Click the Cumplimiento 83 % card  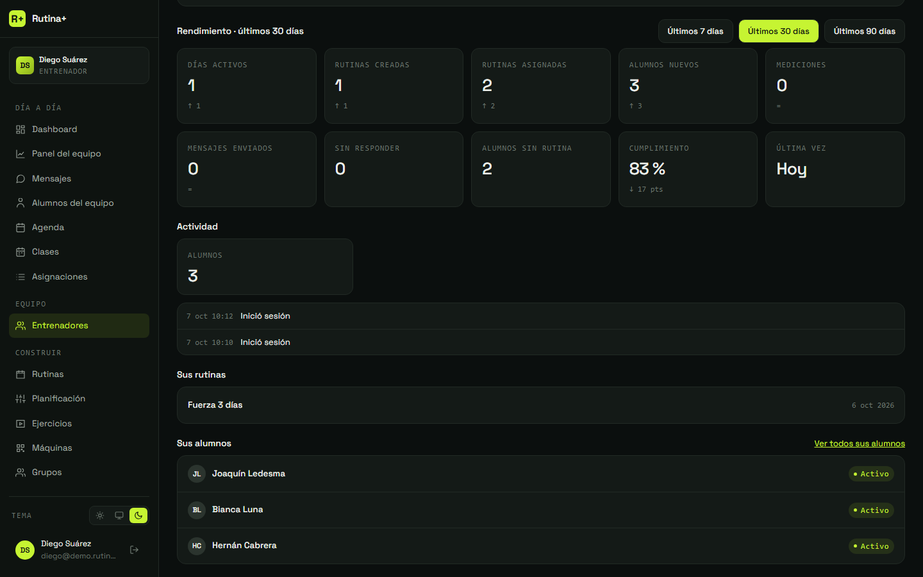tap(688, 169)
